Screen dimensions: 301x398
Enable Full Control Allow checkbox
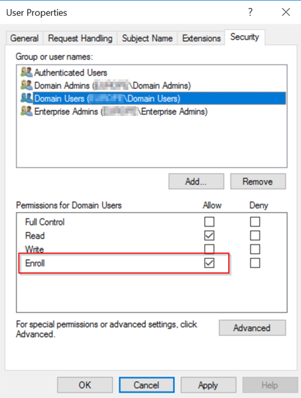210,222
